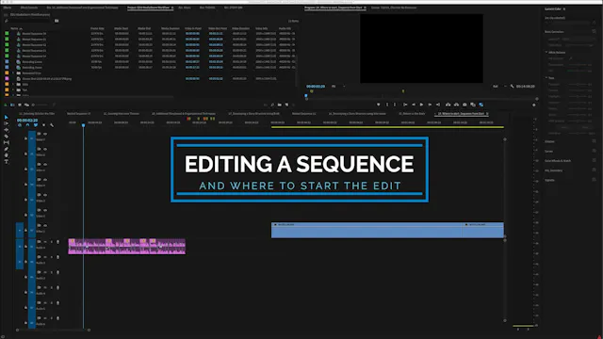Click Mark In in Program monitor

tap(387, 105)
